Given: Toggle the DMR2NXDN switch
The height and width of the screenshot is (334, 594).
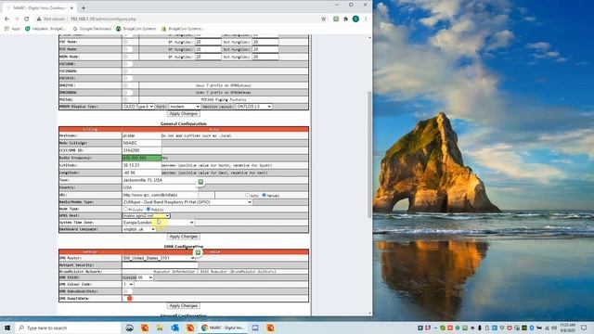Looking at the screenshot, I should (128, 93).
